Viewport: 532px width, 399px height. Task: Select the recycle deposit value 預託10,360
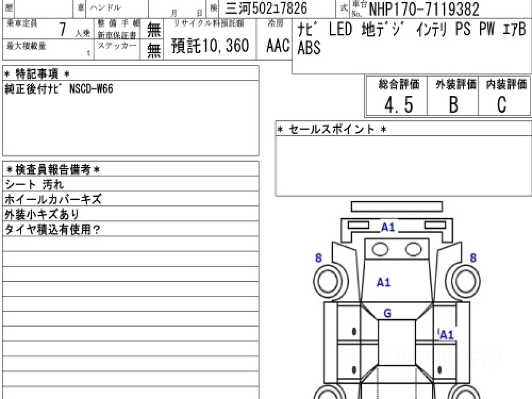coord(211,46)
